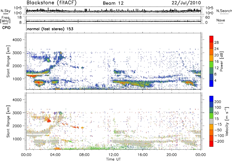Click the "Velocity [m s-1]" color bar title
The height and width of the screenshot is (161, 232).
(x=227, y=121)
